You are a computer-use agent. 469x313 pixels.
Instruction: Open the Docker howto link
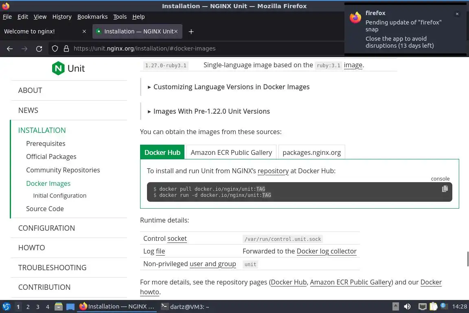tap(431, 282)
